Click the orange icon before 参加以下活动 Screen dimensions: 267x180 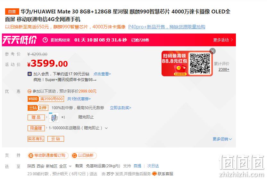tap(29, 91)
